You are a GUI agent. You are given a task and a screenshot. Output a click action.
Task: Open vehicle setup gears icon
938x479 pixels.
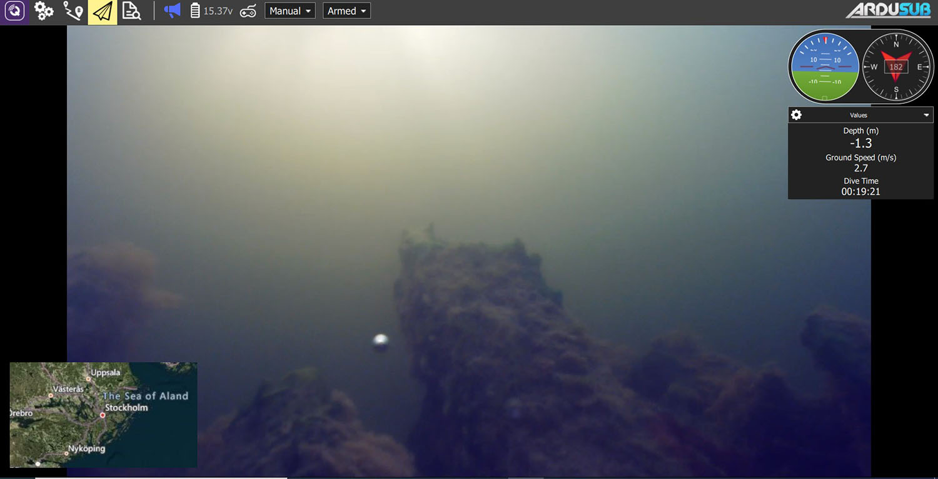44,11
